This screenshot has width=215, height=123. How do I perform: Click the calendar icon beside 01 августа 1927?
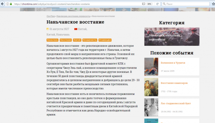point(48,29)
